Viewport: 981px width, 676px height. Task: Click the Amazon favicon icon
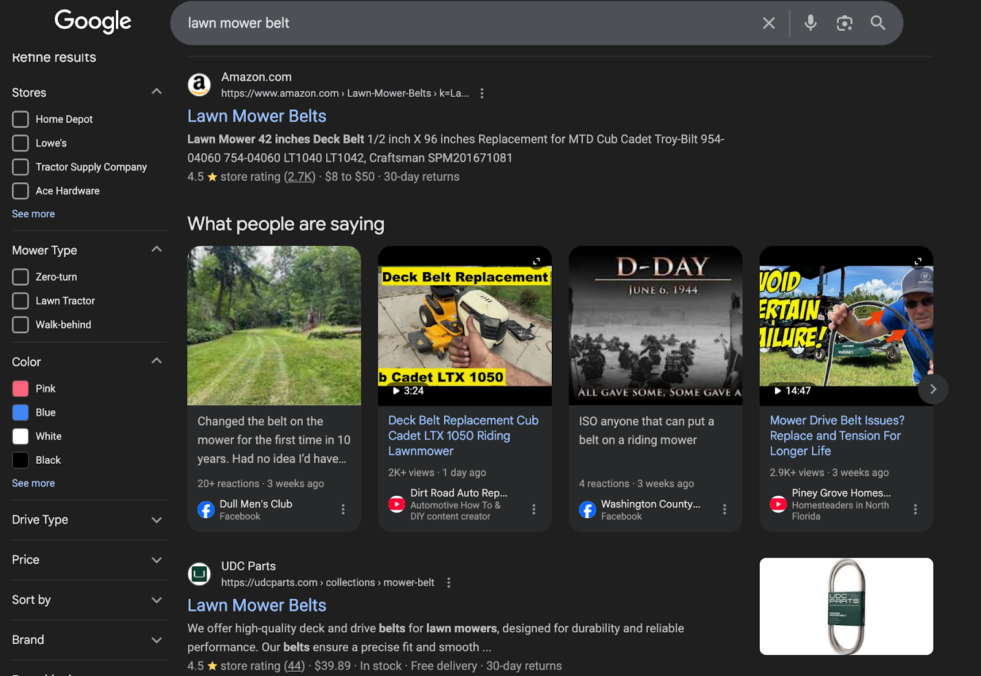199,85
